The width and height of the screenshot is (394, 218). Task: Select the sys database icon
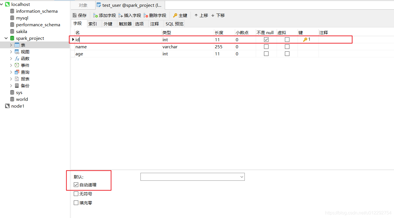click(x=12, y=92)
